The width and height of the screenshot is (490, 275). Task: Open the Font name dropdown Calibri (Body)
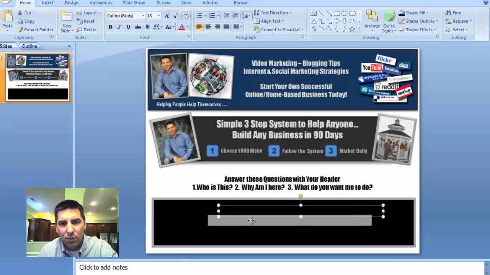[143, 16]
